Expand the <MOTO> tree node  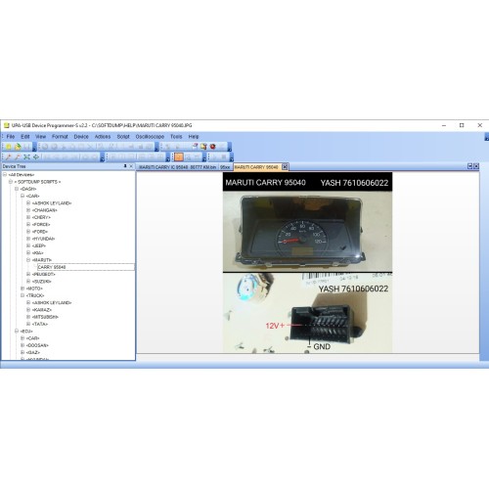(22, 289)
